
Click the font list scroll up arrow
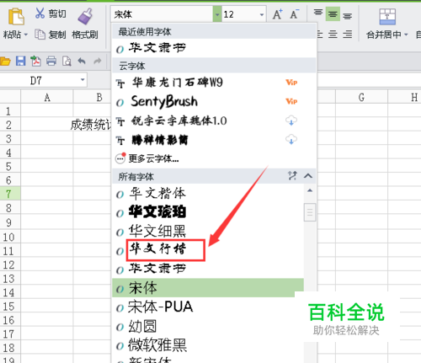pyautogui.click(x=310, y=190)
